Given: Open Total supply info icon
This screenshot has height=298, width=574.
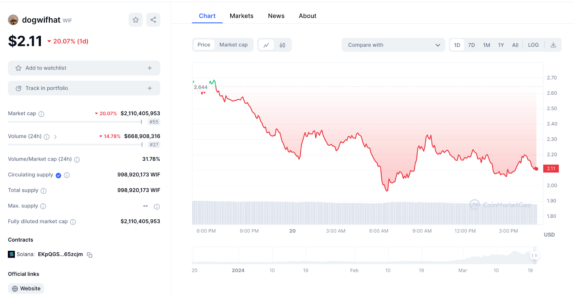Looking at the screenshot, I should [x=43, y=191].
